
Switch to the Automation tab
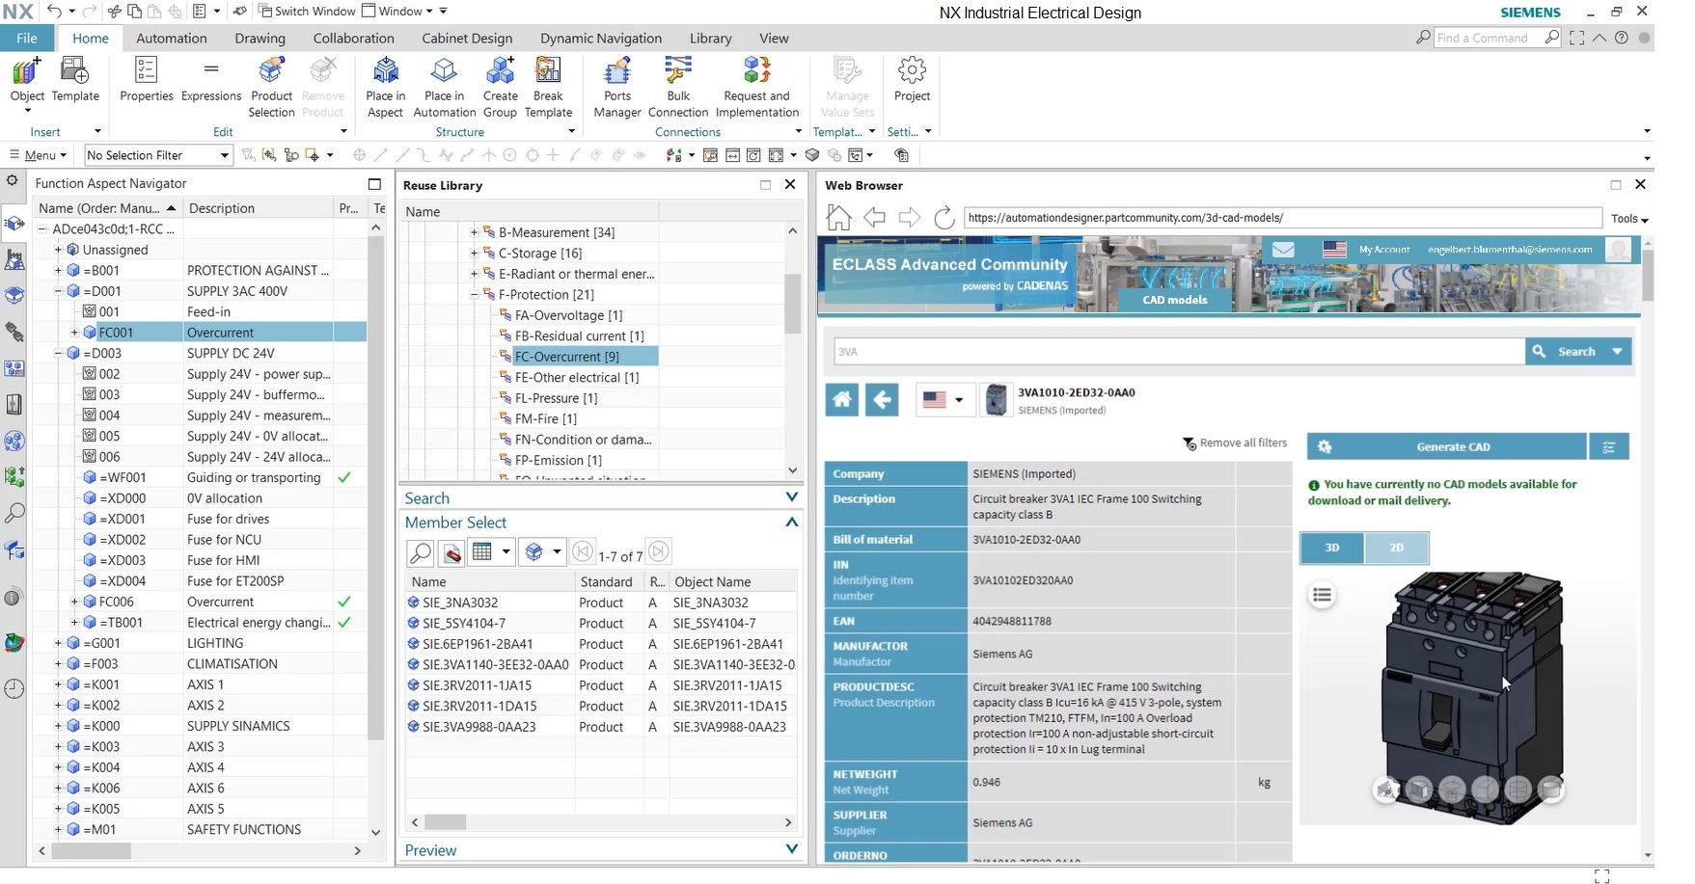click(x=172, y=39)
